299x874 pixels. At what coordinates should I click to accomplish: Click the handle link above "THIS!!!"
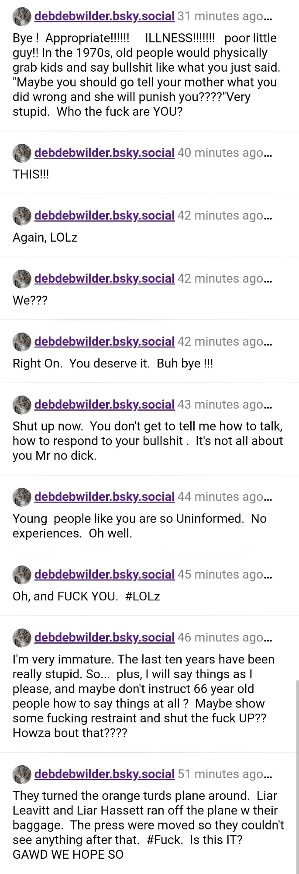point(104,153)
